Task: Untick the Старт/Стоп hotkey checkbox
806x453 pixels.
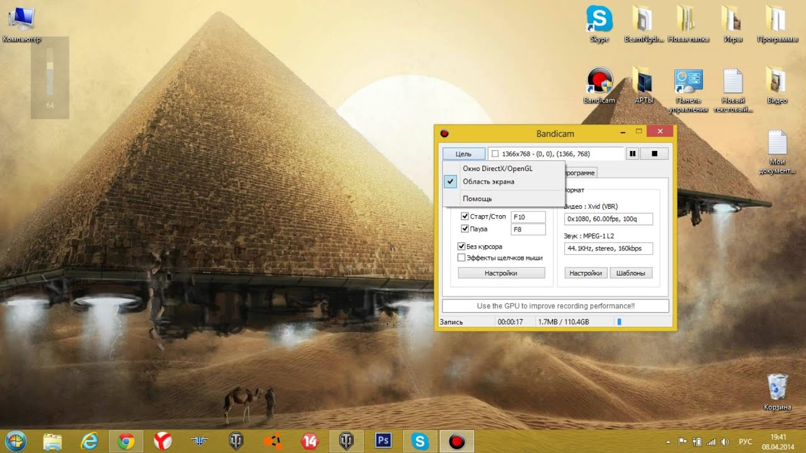Action: [x=465, y=216]
